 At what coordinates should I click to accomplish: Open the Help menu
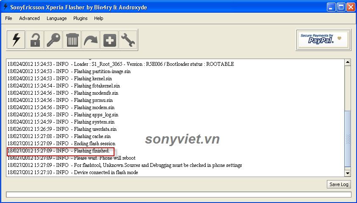[x=99, y=18]
